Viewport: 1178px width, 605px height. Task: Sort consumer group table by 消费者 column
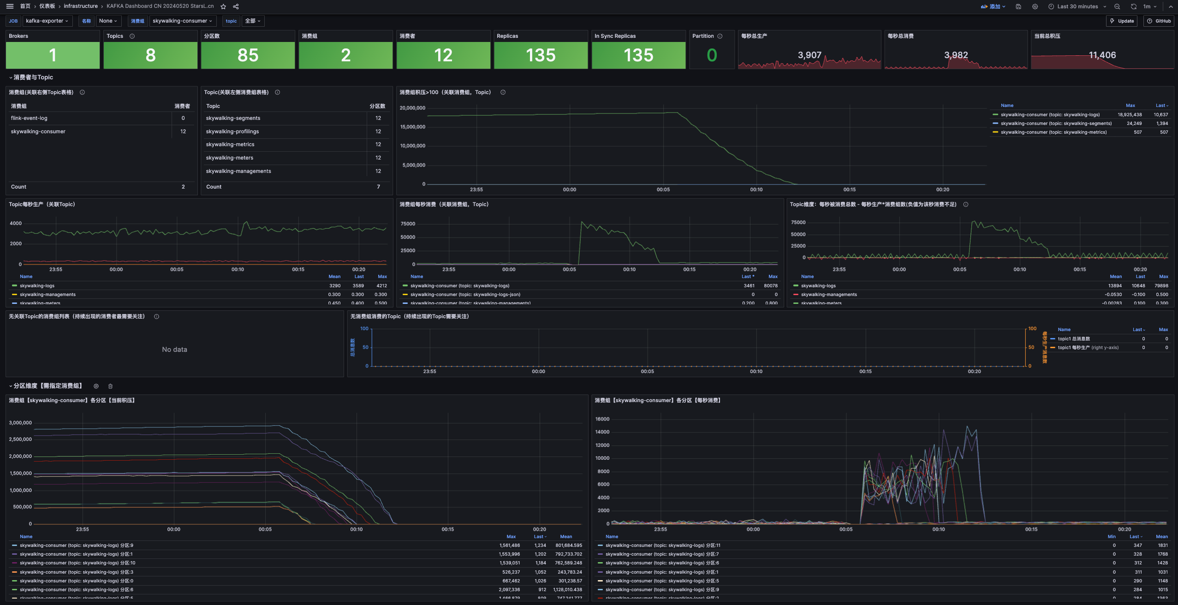point(182,106)
